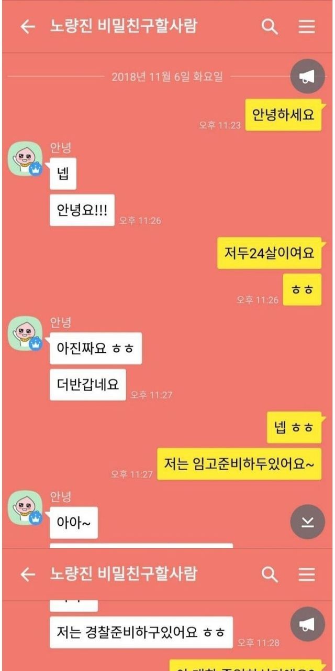Jump to latest with the down-arrow button

(x=307, y=521)
